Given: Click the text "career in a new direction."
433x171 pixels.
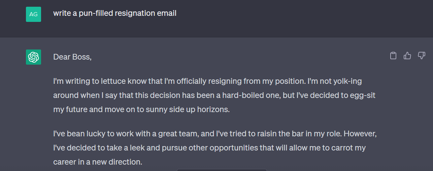Looking at the screenshot, I should pos(98,162).
